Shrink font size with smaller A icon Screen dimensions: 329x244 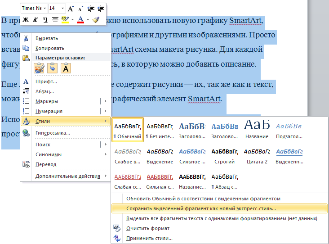point(80,8)
